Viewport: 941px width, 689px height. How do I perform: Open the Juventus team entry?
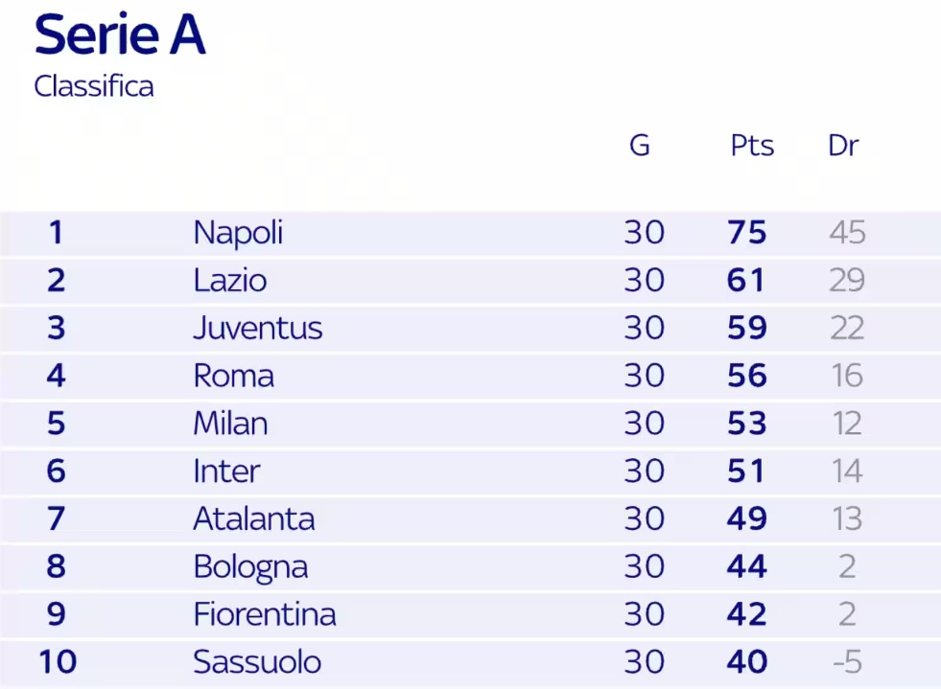(258, 328)
